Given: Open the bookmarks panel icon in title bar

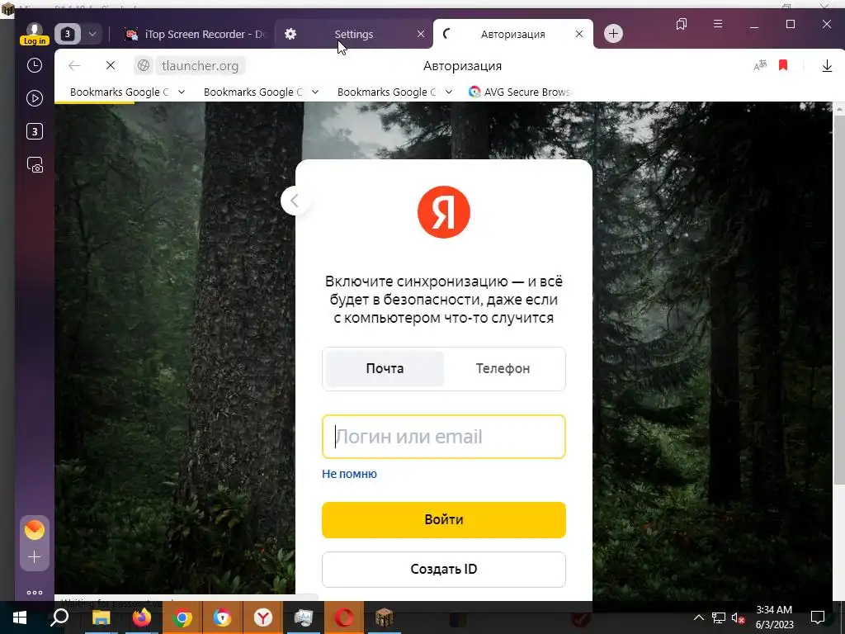Looking at the screenshot, I should [x=682, y=24].
